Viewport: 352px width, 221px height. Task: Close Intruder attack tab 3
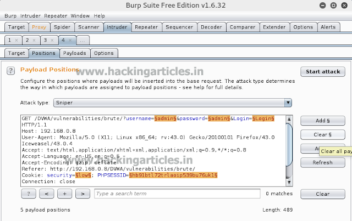pyautogui.click(x=52, y=40)
